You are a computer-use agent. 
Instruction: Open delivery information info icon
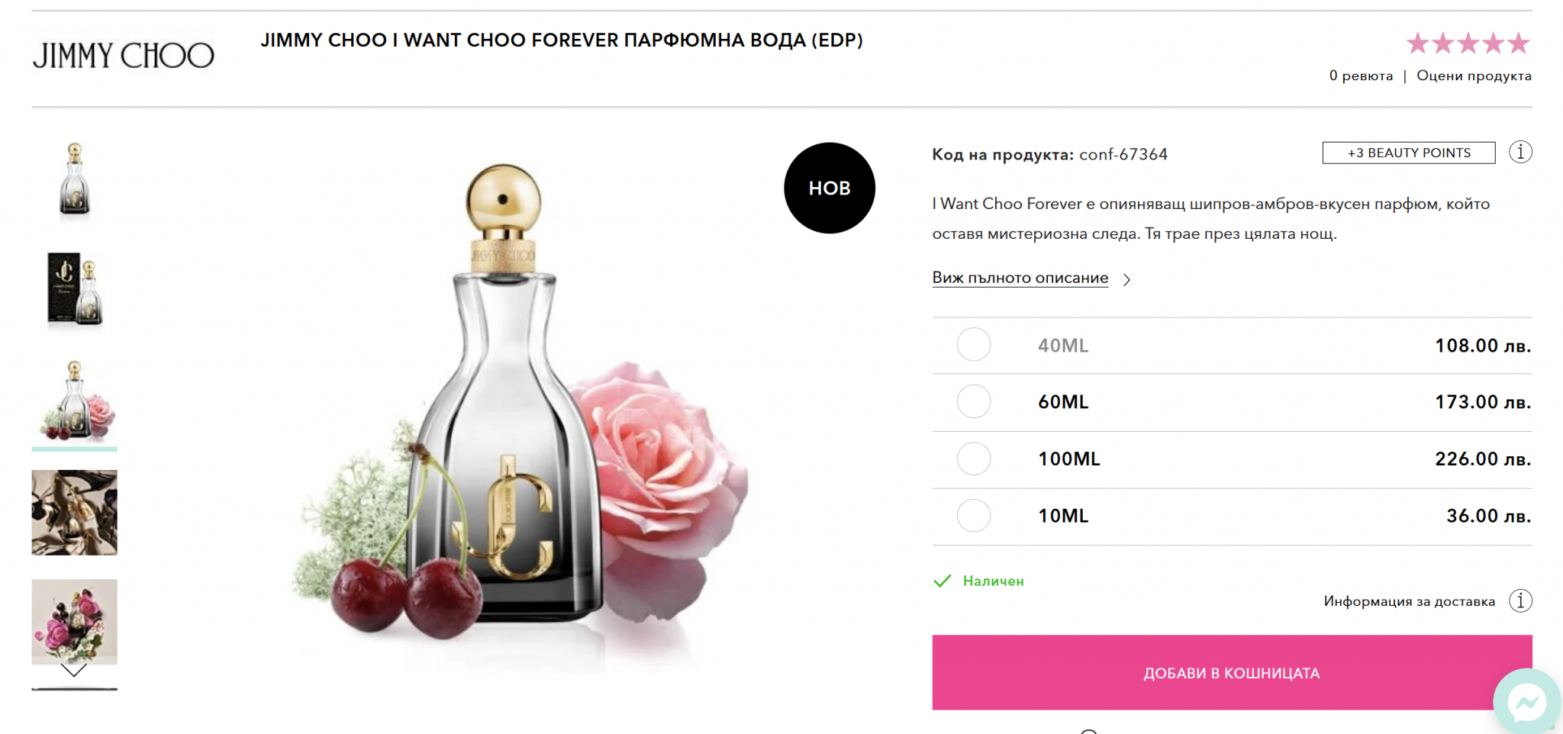click(1520, 600)
